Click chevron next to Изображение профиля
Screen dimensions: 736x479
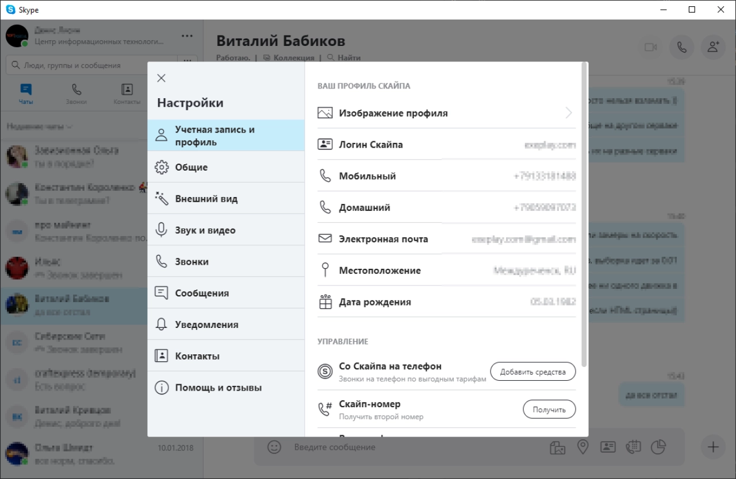coord(569,113)
